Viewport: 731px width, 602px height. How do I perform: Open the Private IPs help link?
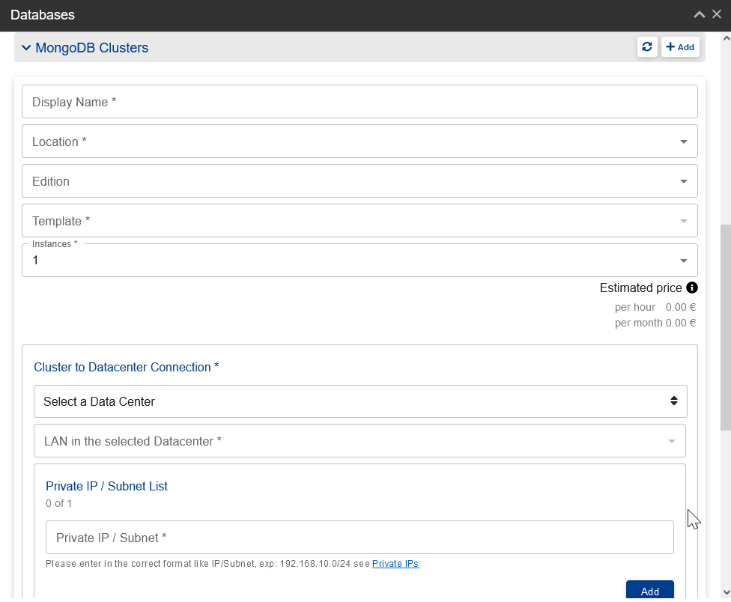coord(395,564)
